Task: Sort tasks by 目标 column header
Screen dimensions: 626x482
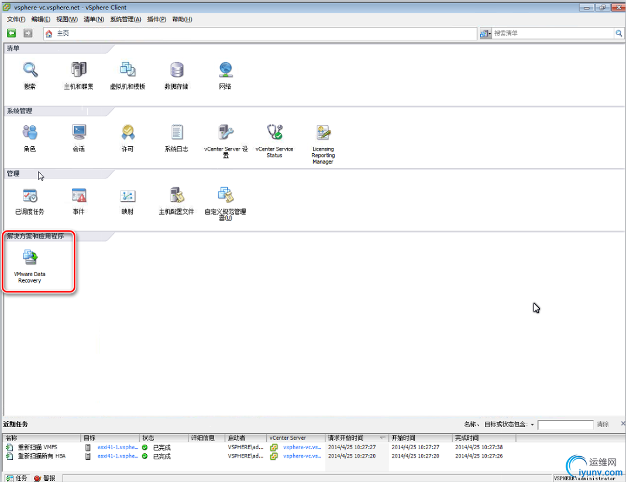Action: coord(110,438)
